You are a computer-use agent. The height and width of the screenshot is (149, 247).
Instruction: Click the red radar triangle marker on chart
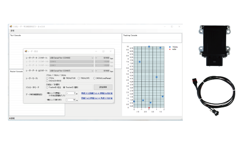click(149, 108)
